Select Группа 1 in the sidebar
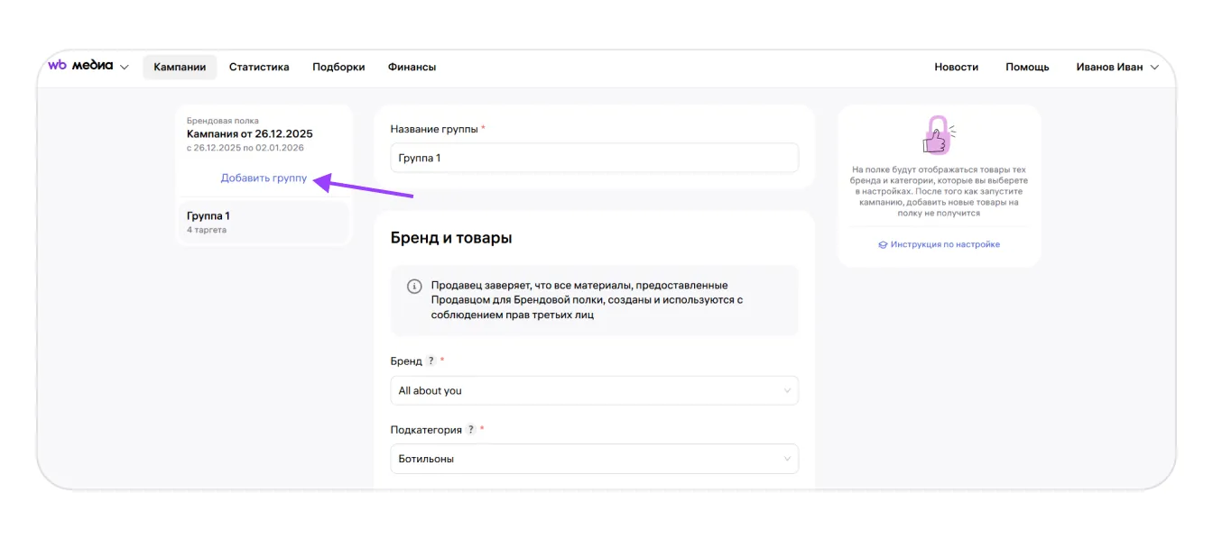 pyautogui.click(x=262, y=223)
